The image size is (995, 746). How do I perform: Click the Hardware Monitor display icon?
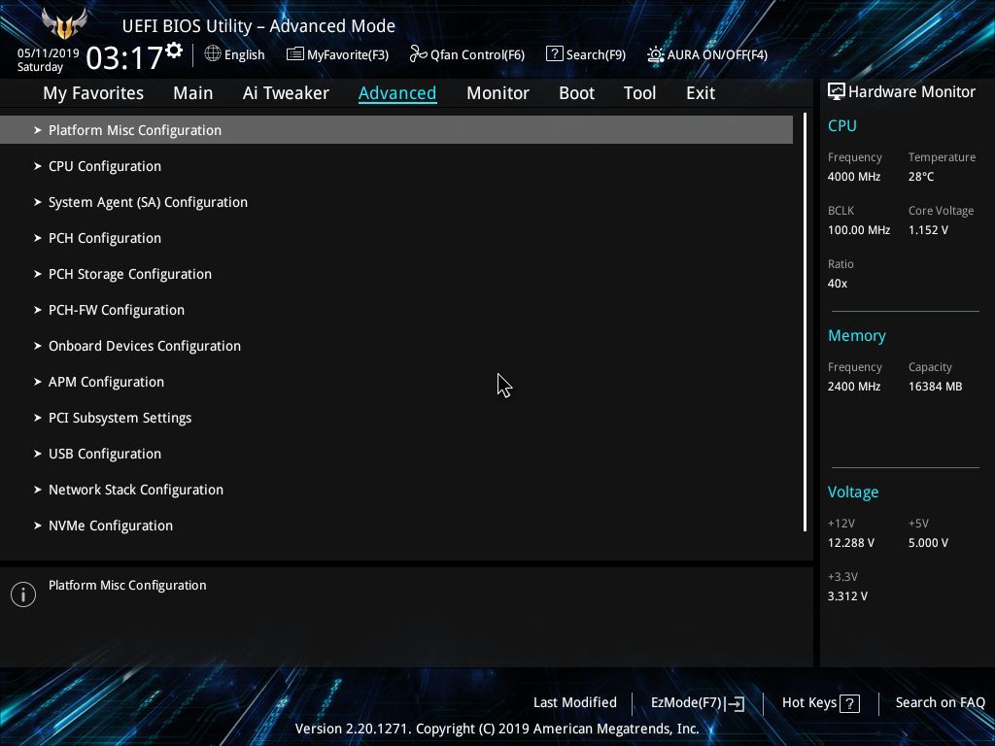[837, 92]
